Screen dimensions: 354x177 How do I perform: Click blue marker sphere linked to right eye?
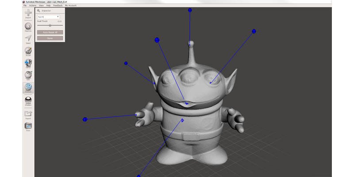coord(254,31)
